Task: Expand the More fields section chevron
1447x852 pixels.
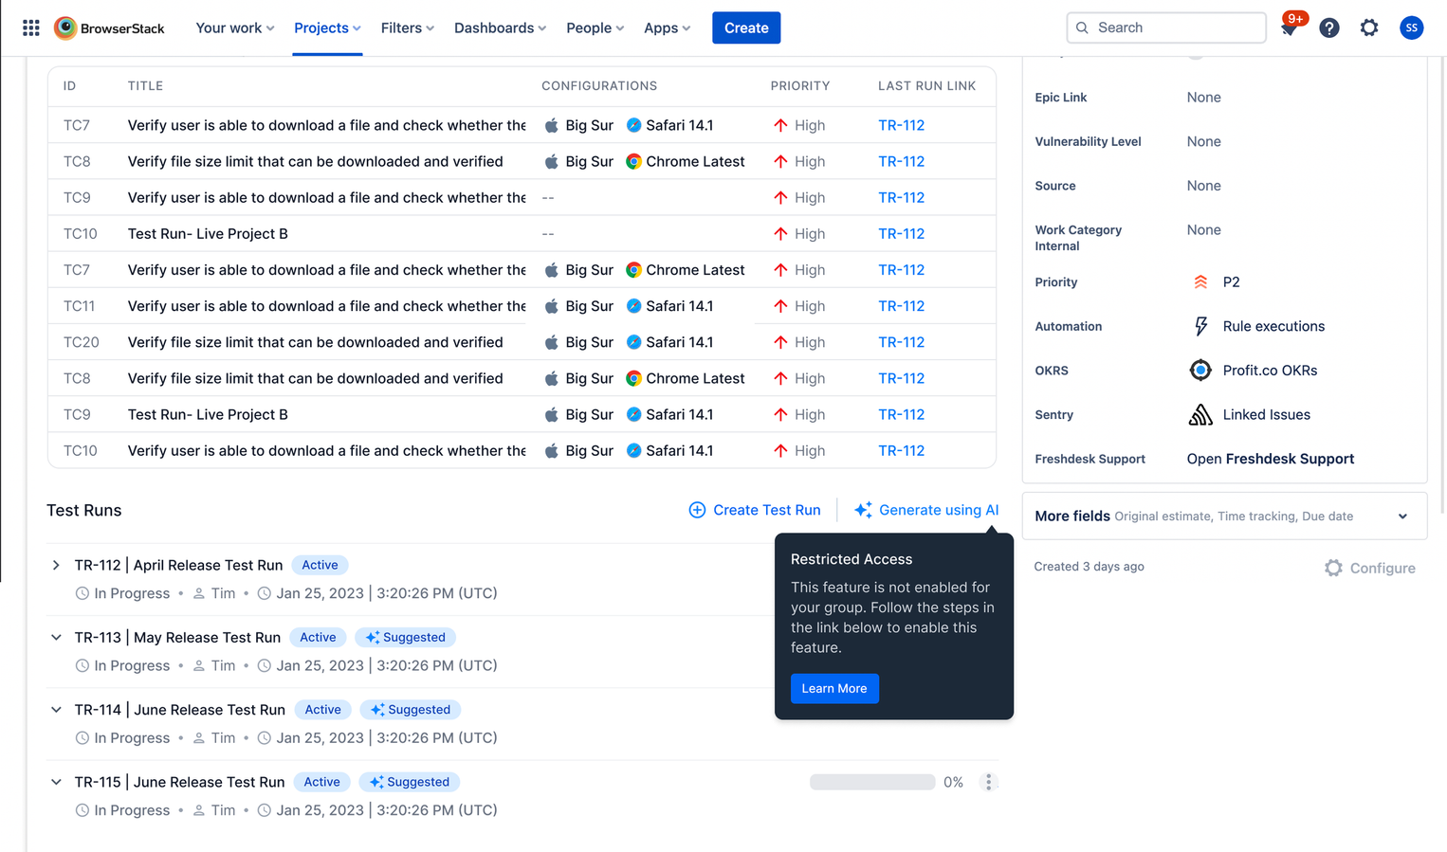Action: (1402, 517)
